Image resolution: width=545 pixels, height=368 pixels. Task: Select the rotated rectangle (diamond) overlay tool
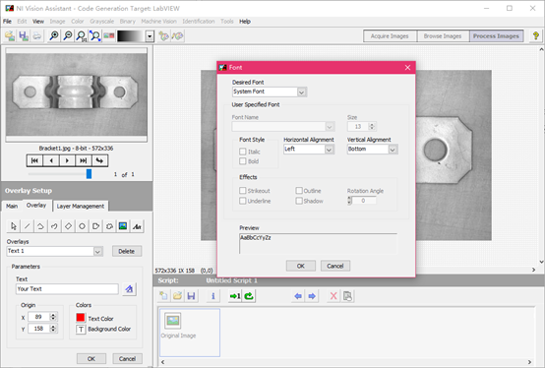coord(68,226)
